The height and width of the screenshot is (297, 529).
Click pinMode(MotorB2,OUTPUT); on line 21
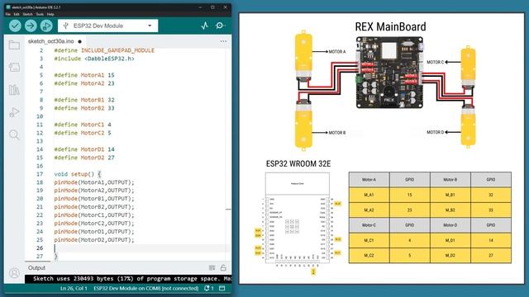[94, 207]
